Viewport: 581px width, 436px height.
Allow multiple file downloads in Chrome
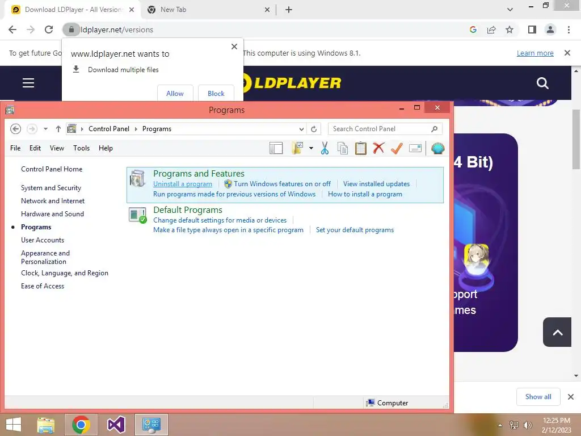pos(175,94)
